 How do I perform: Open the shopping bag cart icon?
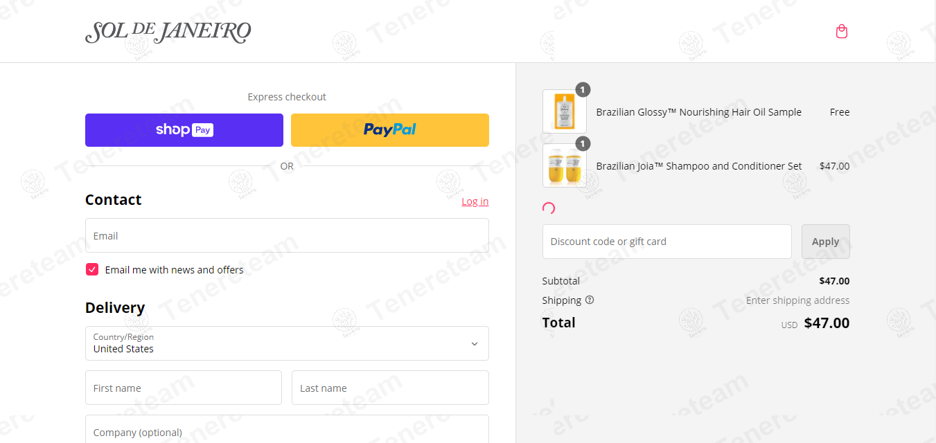pyautogui.click(x=842, y=32)
